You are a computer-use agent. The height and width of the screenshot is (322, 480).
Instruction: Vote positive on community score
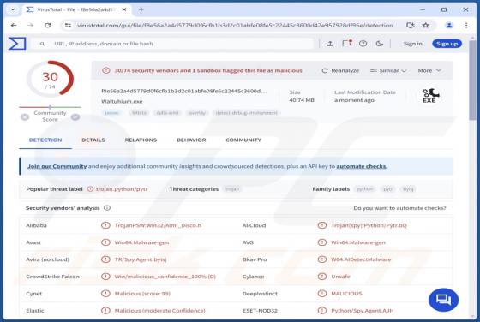75,116
